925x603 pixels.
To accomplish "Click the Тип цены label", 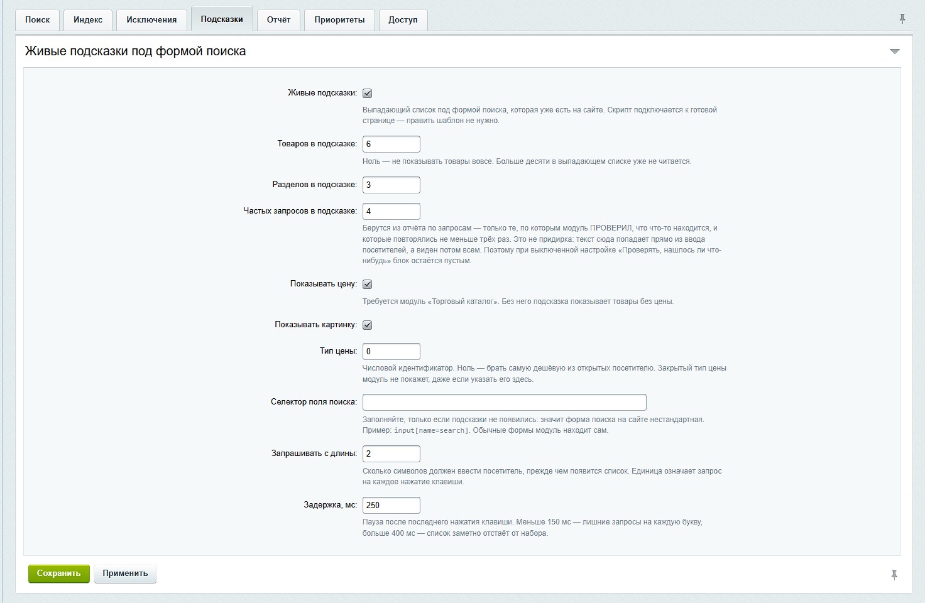I will (x=339, y=351).
